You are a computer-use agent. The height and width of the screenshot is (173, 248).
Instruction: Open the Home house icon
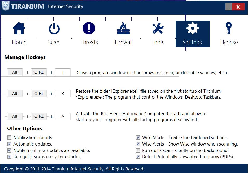point(19,29)
